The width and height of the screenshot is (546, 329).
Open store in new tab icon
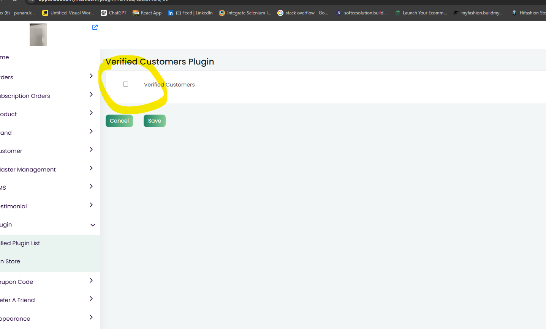tap(95, 27)
